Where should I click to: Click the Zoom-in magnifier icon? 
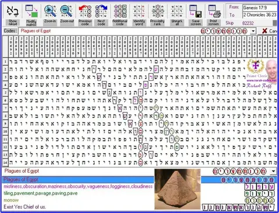click(x=50, y=11)
